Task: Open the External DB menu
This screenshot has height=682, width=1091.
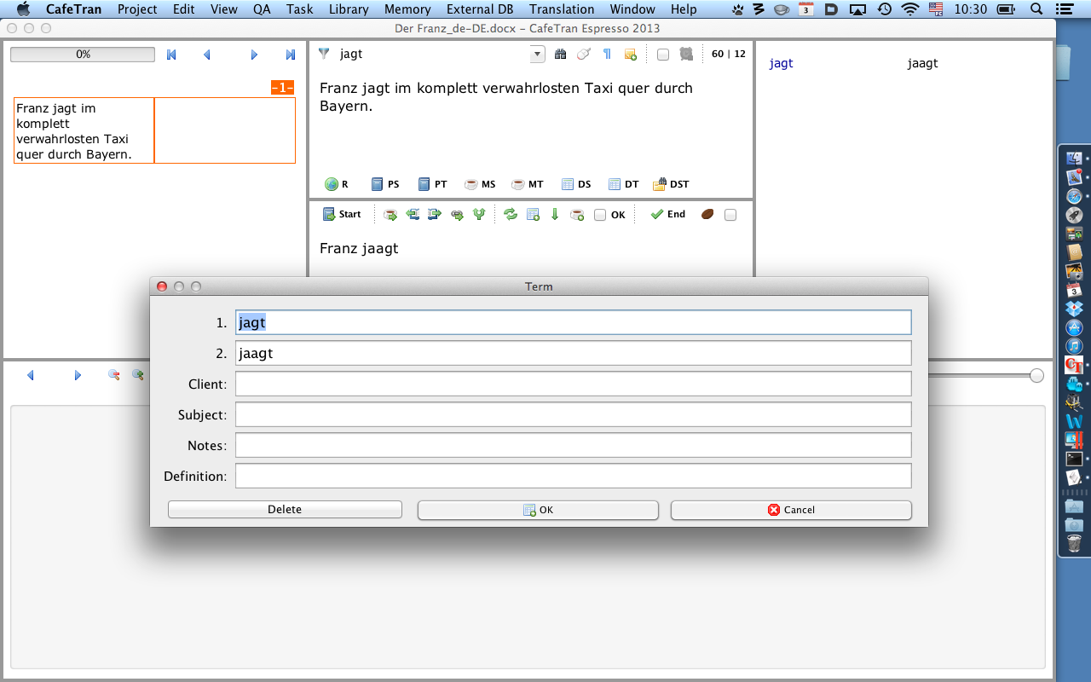Action: (480, 9)
